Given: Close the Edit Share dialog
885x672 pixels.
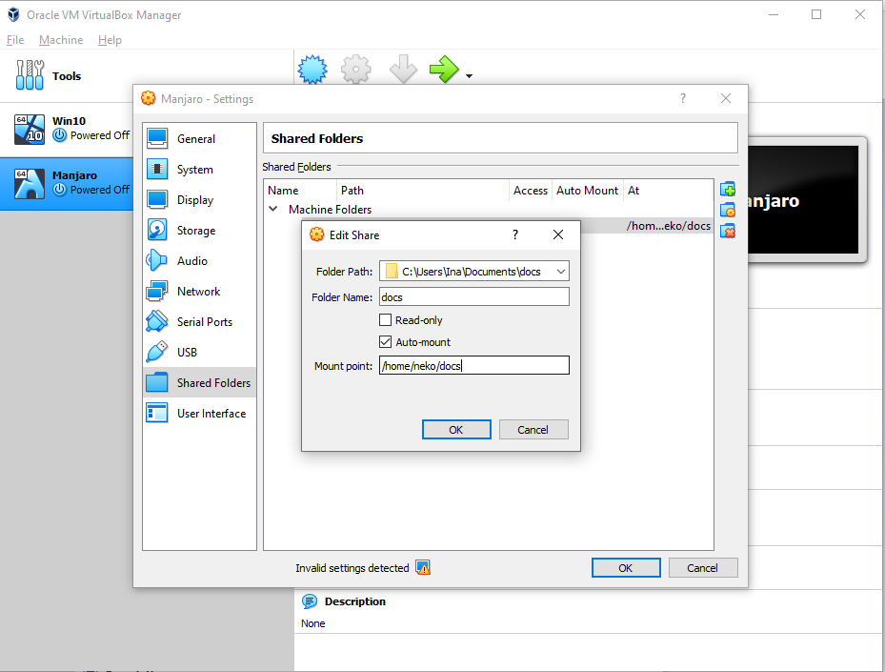Looking at the screenshot, I should click(x=558, y=234).
